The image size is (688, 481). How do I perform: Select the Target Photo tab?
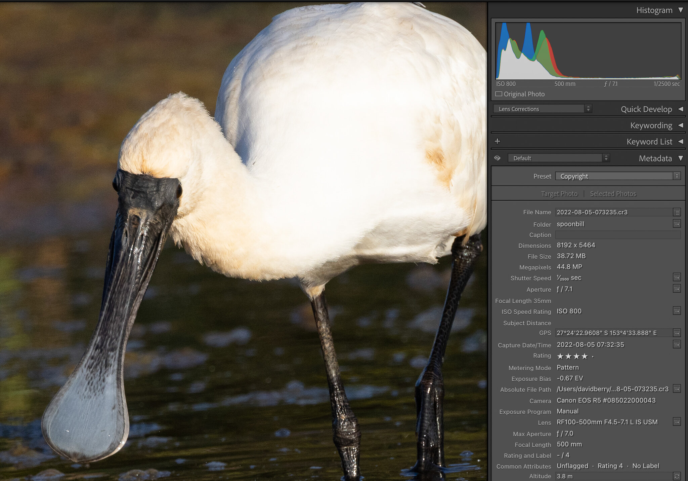tap(559, 193)
